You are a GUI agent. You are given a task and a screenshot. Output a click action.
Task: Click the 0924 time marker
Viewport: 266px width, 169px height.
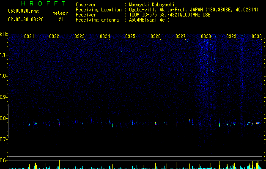105,36
